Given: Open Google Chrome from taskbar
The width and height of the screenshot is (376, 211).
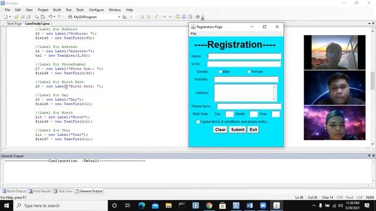Looking at the screenshot, I should [209, 206].
